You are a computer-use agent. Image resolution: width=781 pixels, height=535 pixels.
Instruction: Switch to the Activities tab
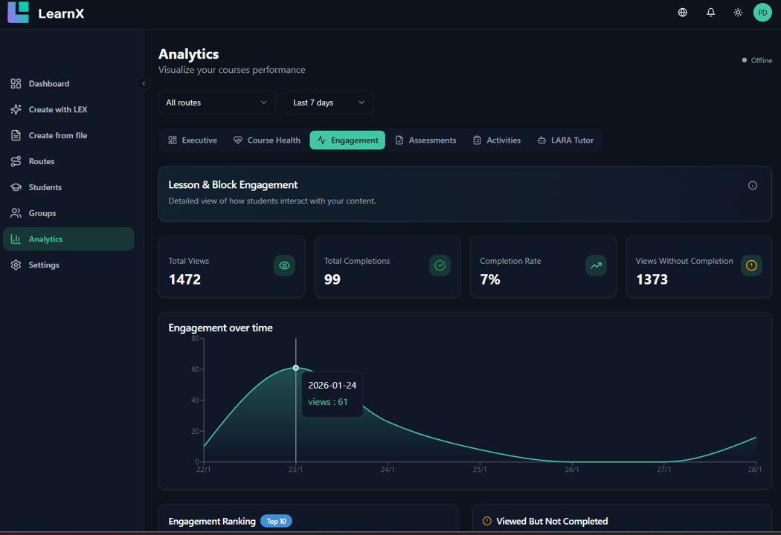click(497, 140)
